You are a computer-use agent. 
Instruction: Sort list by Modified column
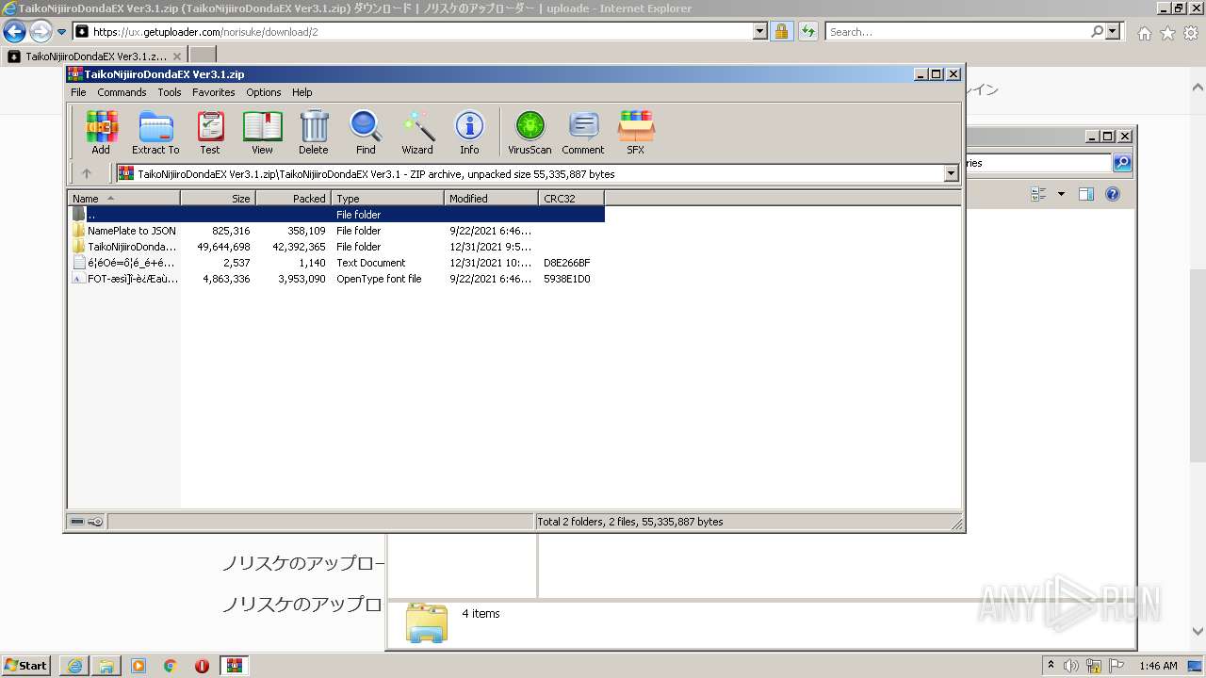[x=491, y=199]
